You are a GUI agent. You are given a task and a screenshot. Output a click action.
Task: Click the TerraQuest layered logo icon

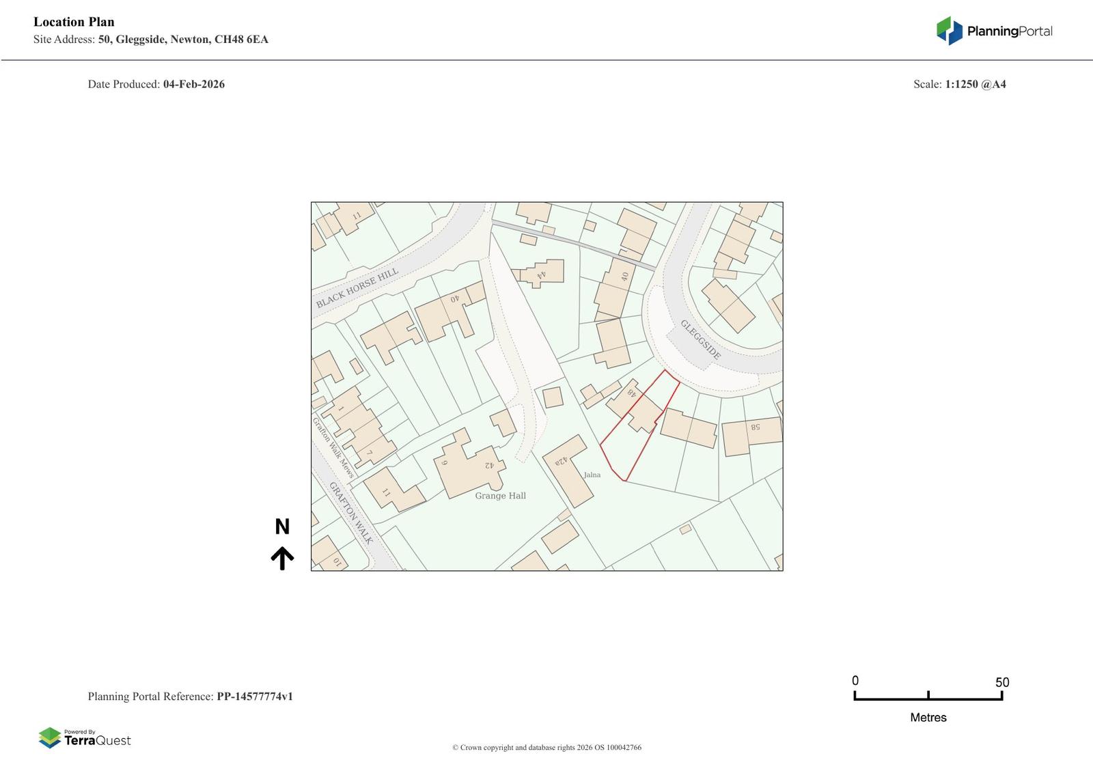pyautogui.click(x=50, y=737)
